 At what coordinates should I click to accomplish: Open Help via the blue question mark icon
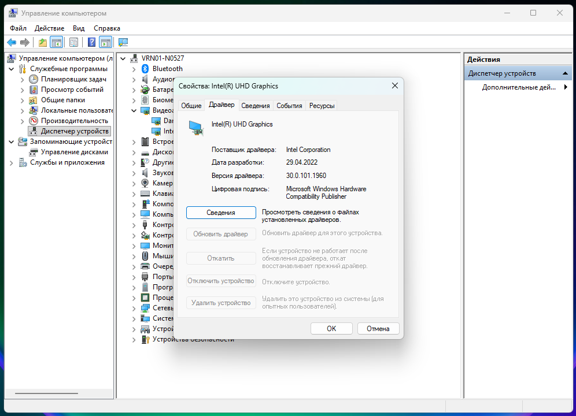[x=92, y=43]
